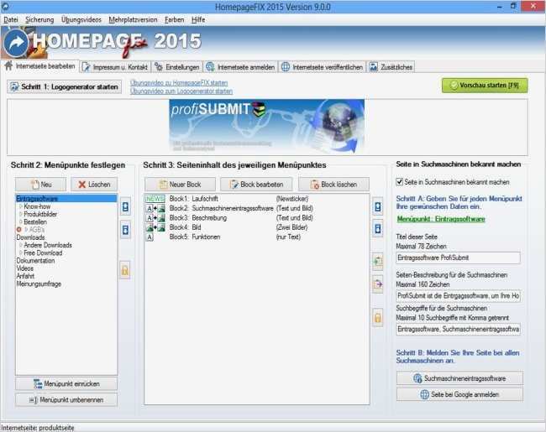This screenshot has width=546, height=432.
Task: Open link Übungsvideo zum Logogenerator starten
Action: tap(181, 91)
